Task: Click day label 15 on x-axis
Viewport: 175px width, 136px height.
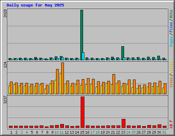Action: coord(82,132)
